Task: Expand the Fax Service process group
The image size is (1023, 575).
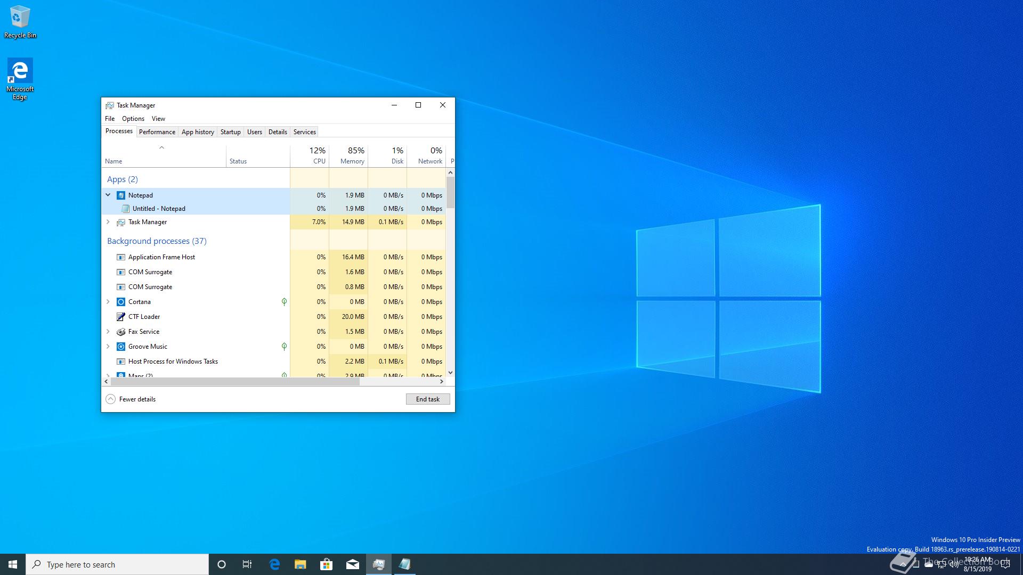Action: pos(108,332)
